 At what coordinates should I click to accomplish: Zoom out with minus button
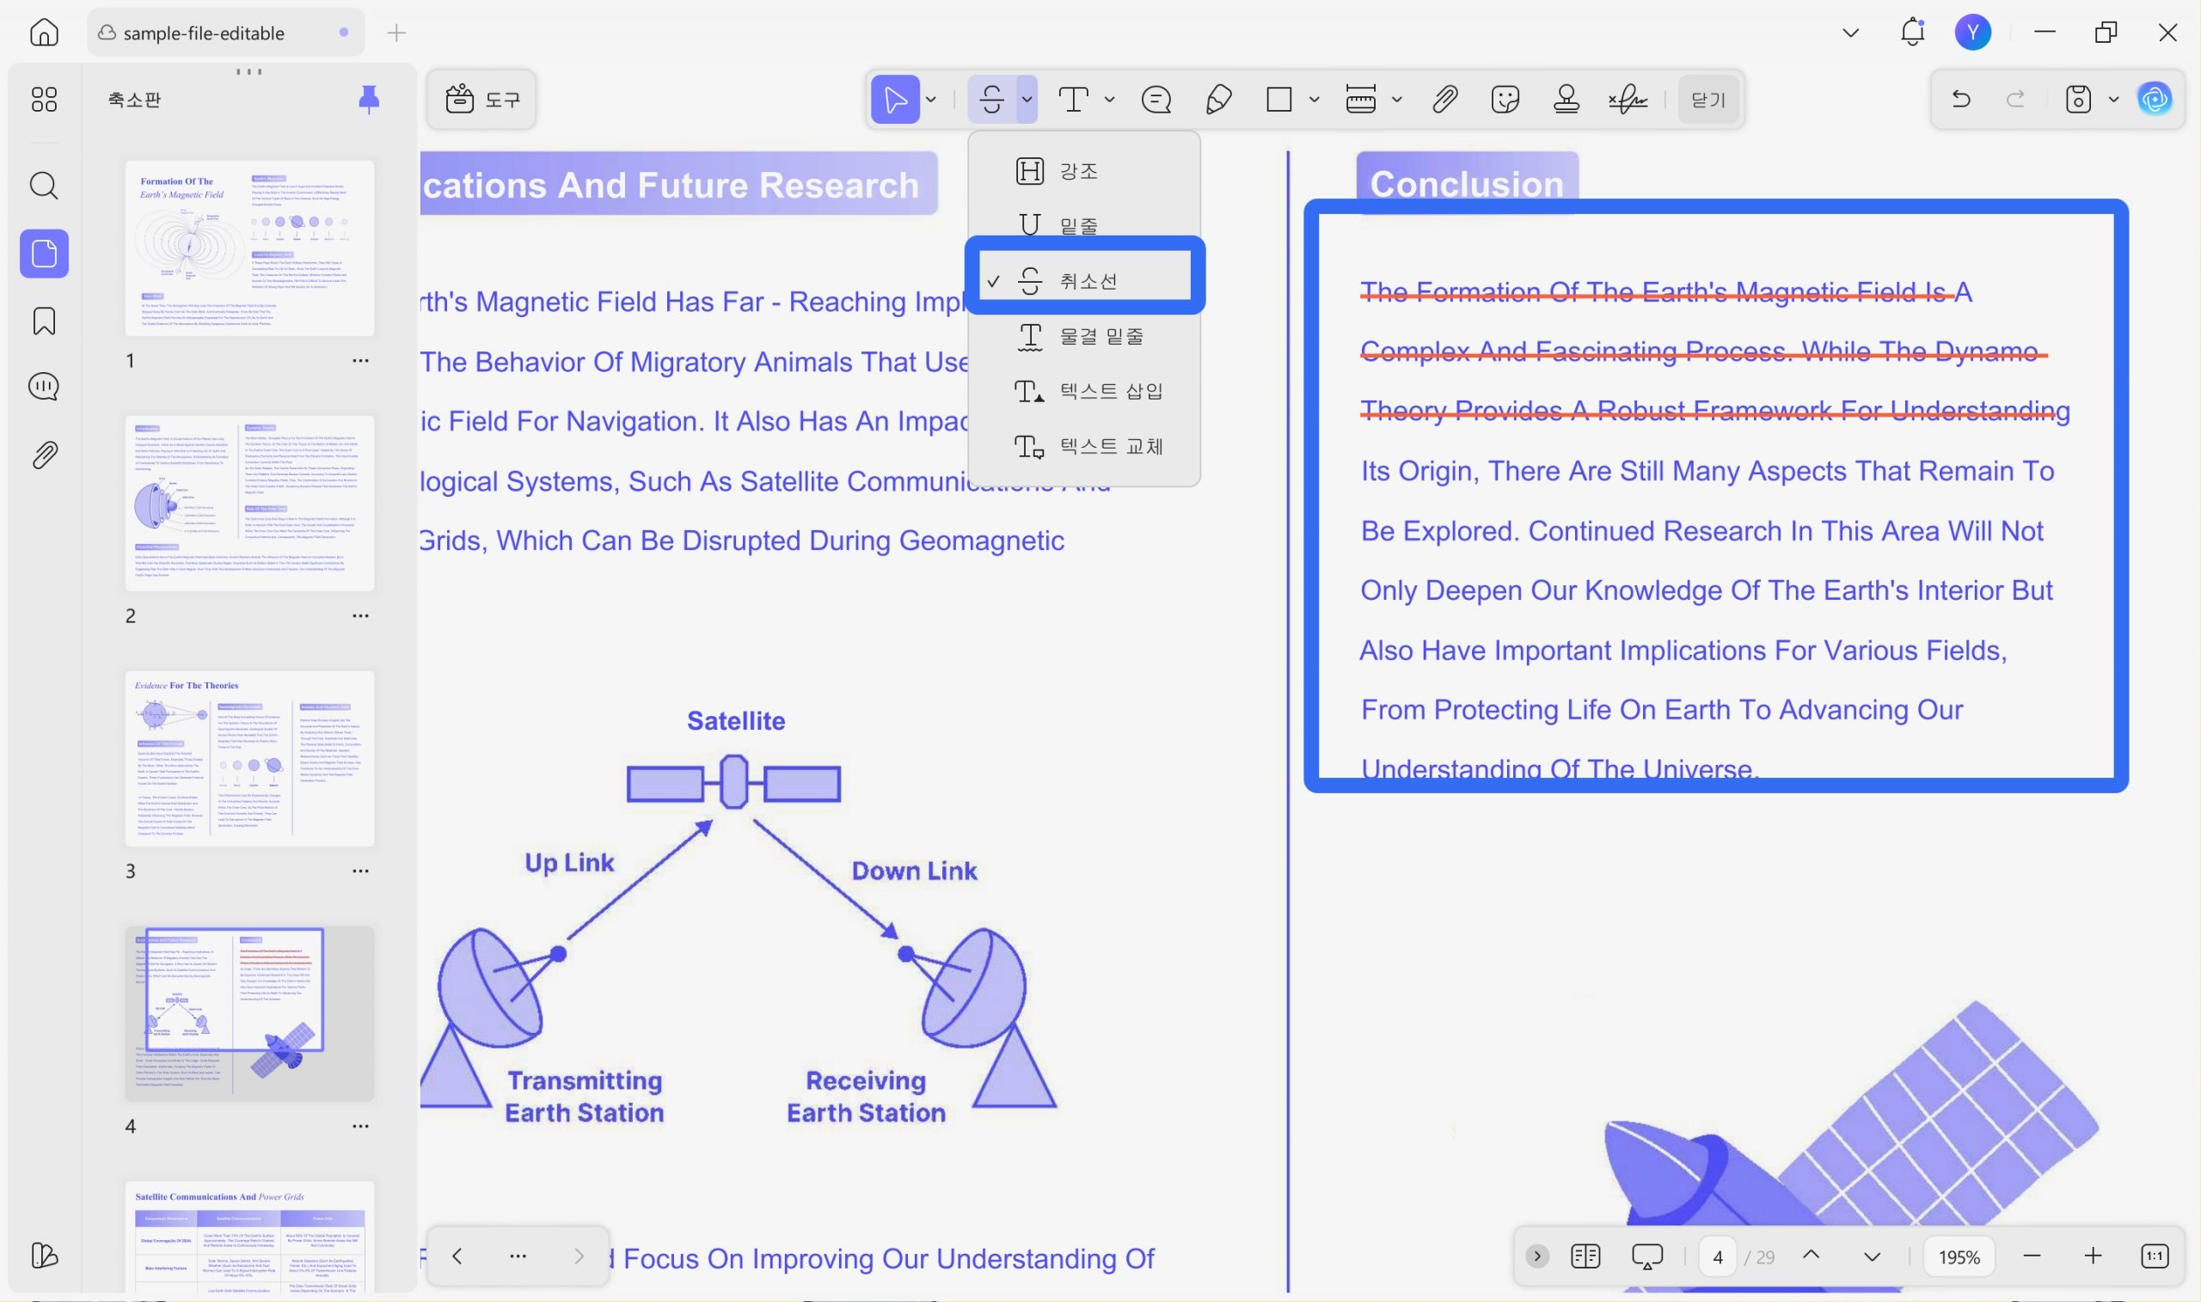pyautogui.click(x=2032, y=1256)
